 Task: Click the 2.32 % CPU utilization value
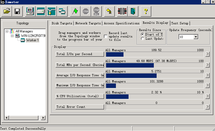click(156, 92)
